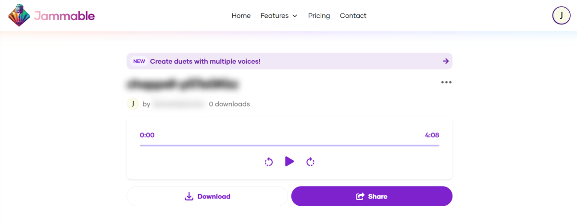Image resolution: width=577 pixels, height=223 pixels.
Task: Click the Share button label
Action: (x=377, y=196)
